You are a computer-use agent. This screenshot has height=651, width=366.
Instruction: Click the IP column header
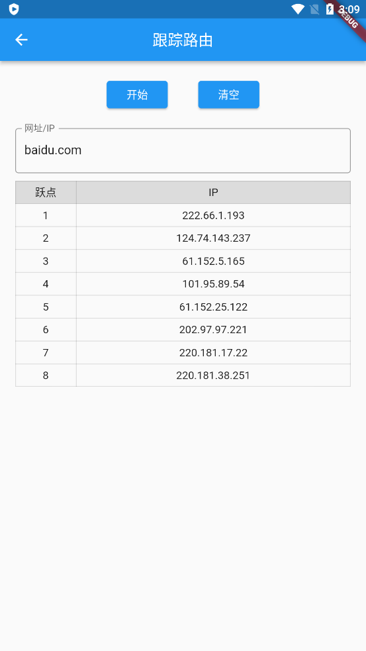(213, 192)
